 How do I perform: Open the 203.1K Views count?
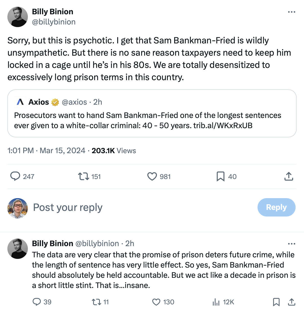(x=114, y=151)
